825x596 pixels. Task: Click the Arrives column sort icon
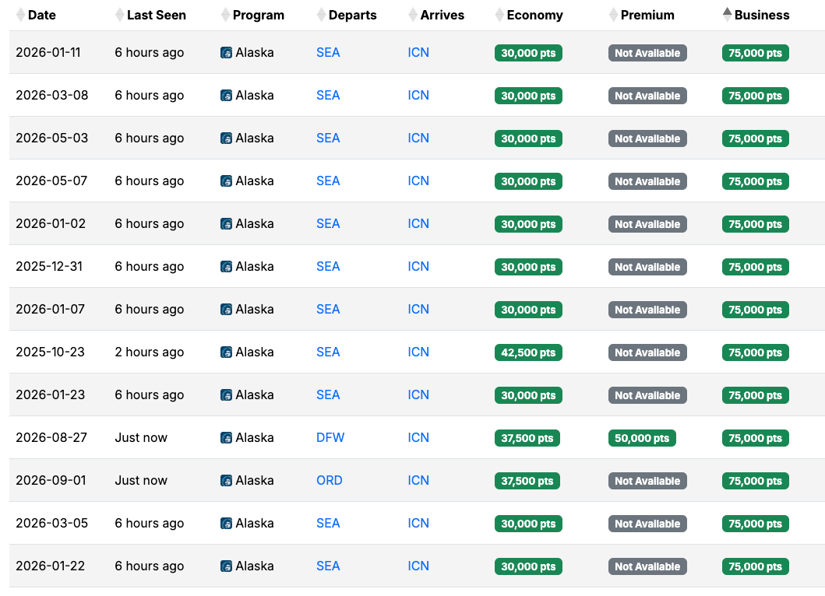coord(413,15)
